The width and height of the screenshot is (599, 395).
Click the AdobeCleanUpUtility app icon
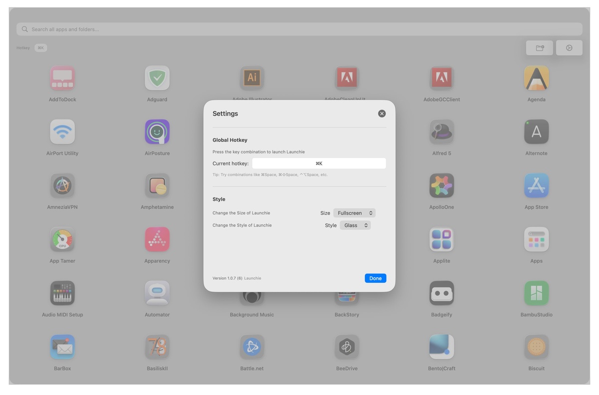tap(347, 77)
